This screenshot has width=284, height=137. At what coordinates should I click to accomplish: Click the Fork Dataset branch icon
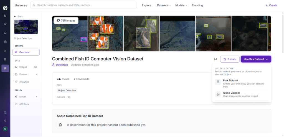click(218, 82)
